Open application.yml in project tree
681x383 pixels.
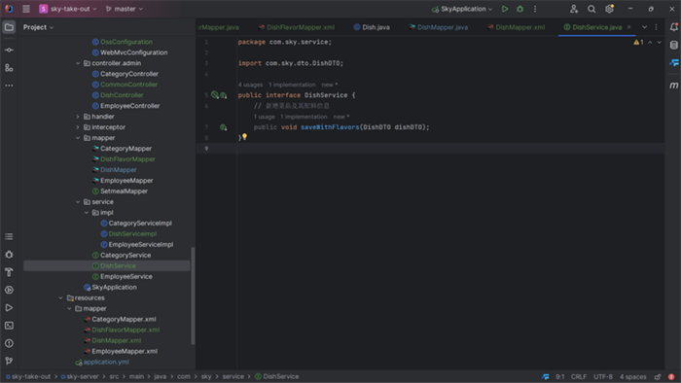coord(102,362)
